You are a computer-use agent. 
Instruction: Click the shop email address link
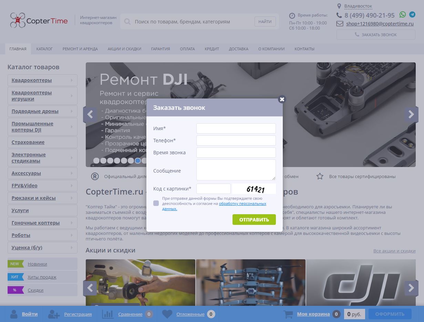[x=380, y=24]
